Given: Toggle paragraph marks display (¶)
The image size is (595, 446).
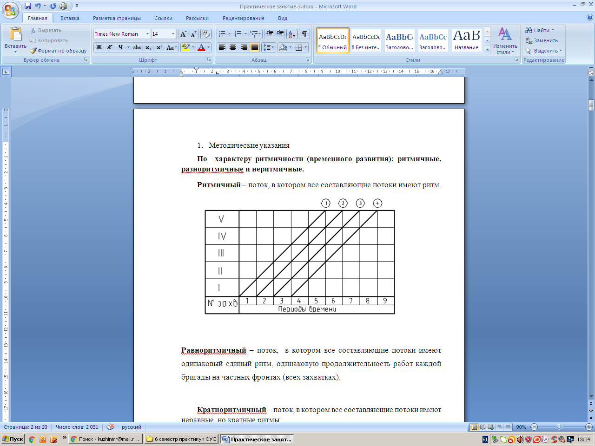Looking at the screenshot, I should tap(304, 34).
